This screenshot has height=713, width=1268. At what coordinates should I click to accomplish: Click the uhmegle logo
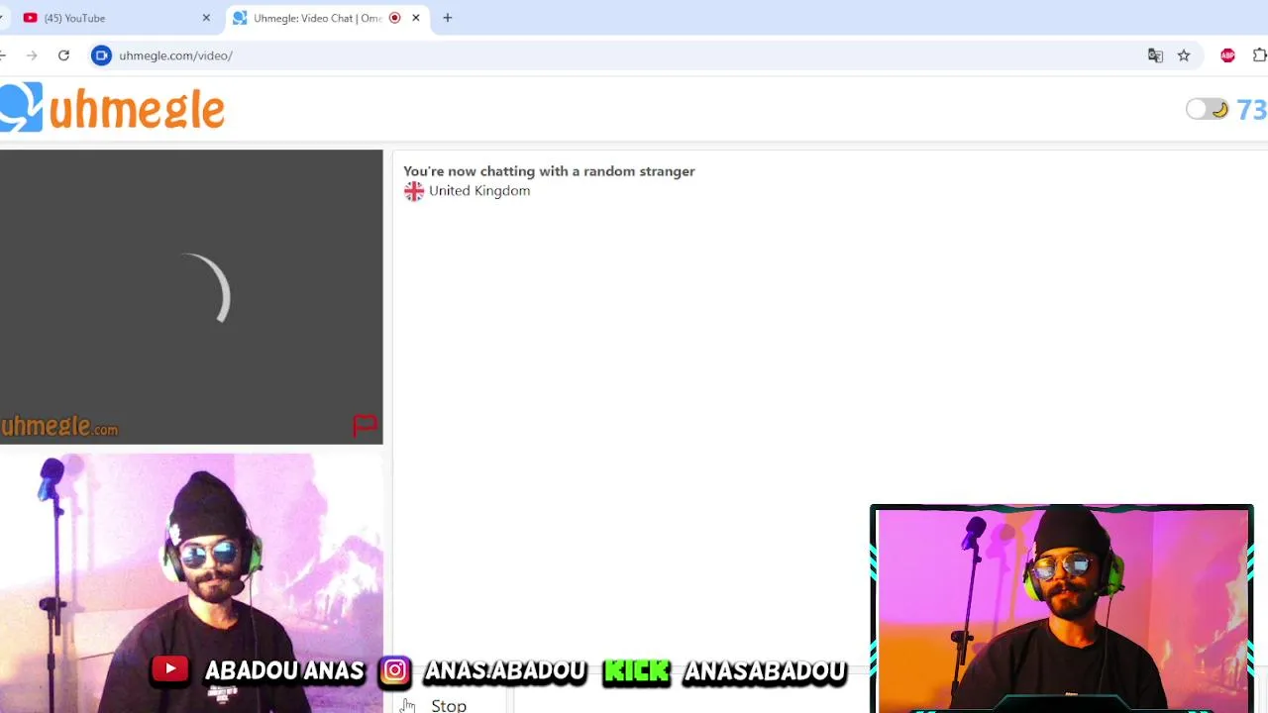pos(113,107)
